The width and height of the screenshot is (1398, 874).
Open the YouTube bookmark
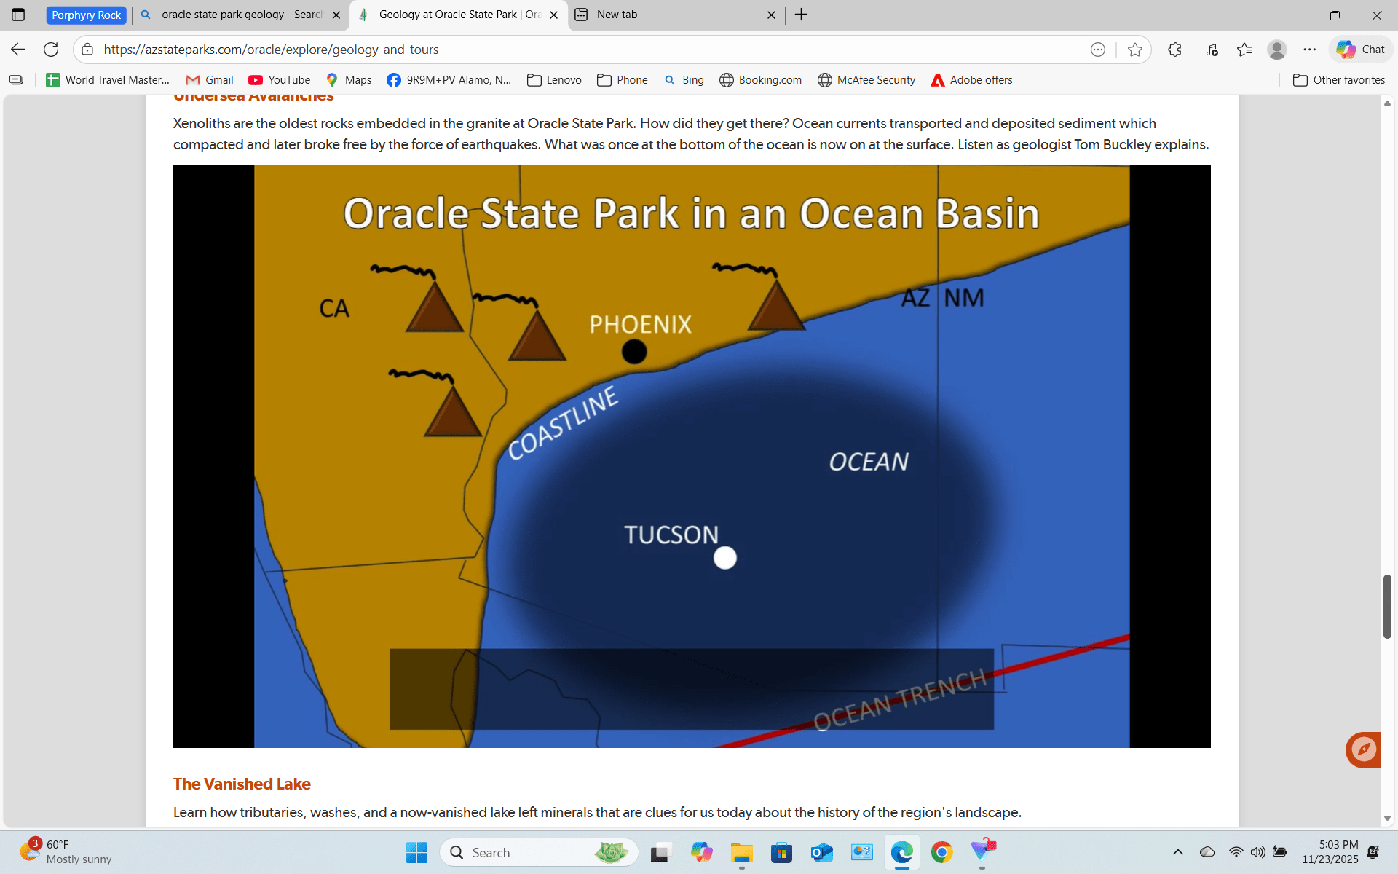coord(280,80)
